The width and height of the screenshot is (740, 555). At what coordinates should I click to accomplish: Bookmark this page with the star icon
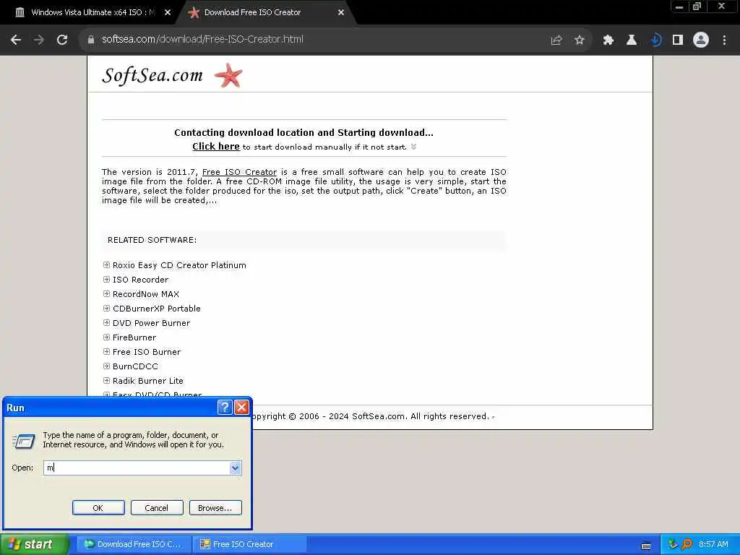580,40
